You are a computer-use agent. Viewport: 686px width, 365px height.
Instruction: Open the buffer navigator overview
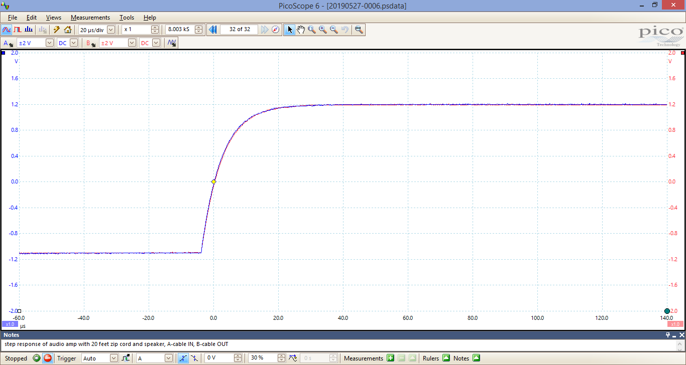[x=276, y=30]
